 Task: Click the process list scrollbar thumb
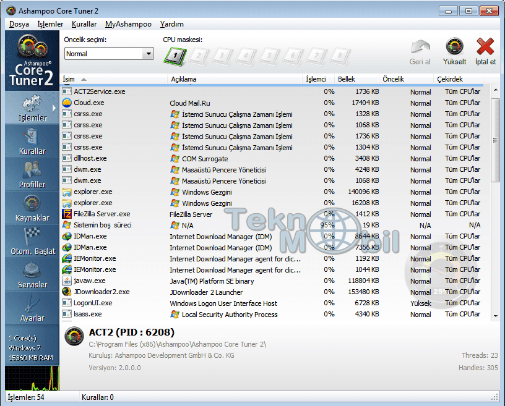[x=495, y=140]
